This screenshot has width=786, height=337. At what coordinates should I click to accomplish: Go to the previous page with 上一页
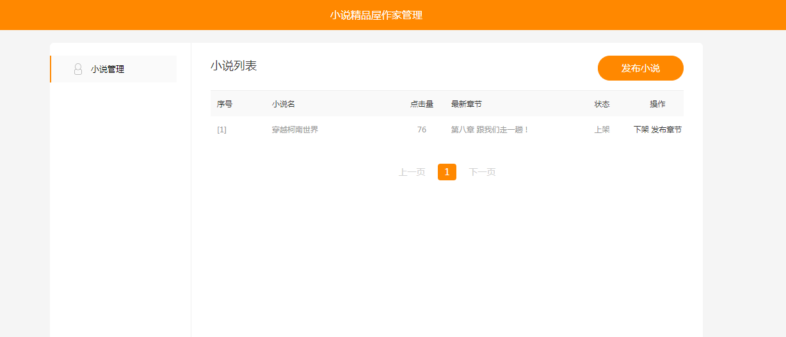pyautogui.click(x=412, y=172)
